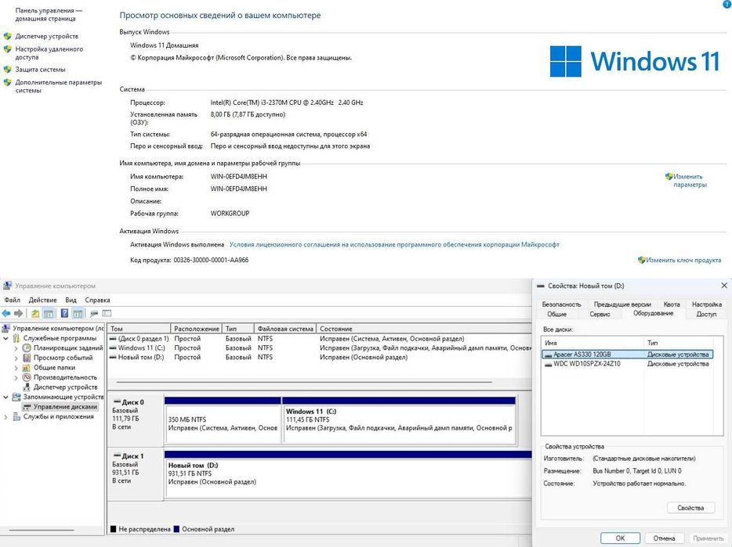Expand the Общие папки tree node
Image resolution: width=732 pixels, height=547 pixels.
click(16, 368)
